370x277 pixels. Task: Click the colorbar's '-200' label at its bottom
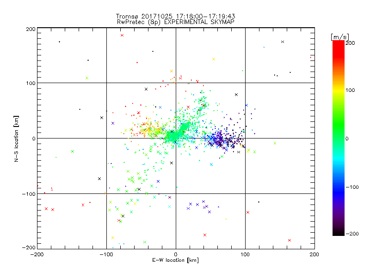point(352,234)
